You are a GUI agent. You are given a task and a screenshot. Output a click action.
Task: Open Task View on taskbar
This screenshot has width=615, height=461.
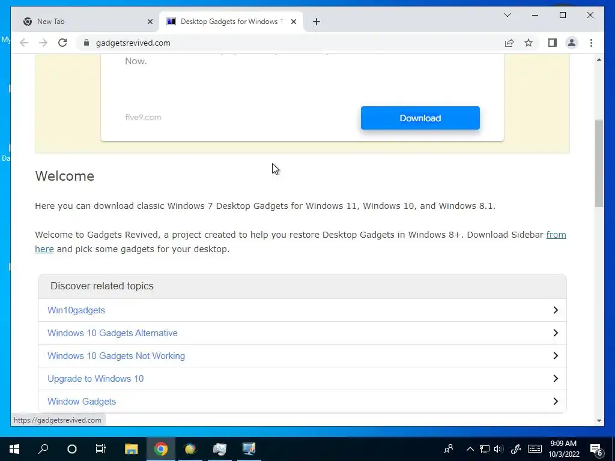[101, 448]
